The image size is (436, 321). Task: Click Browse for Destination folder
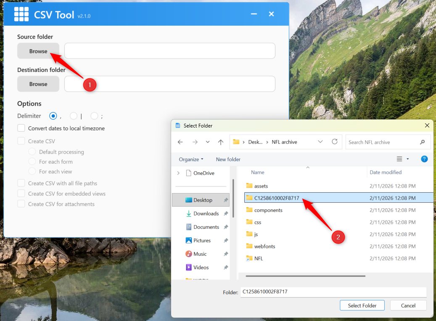point(38,84)
